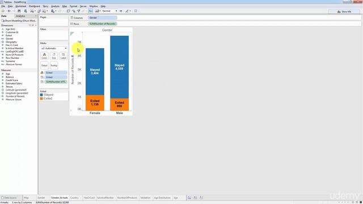Click the Presentation mode icon
The width and height of the screenshot is (363, 204).
pos(136,11)
